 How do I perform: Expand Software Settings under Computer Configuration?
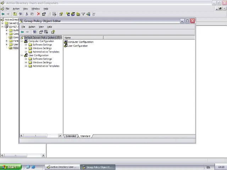click(26, 45)
